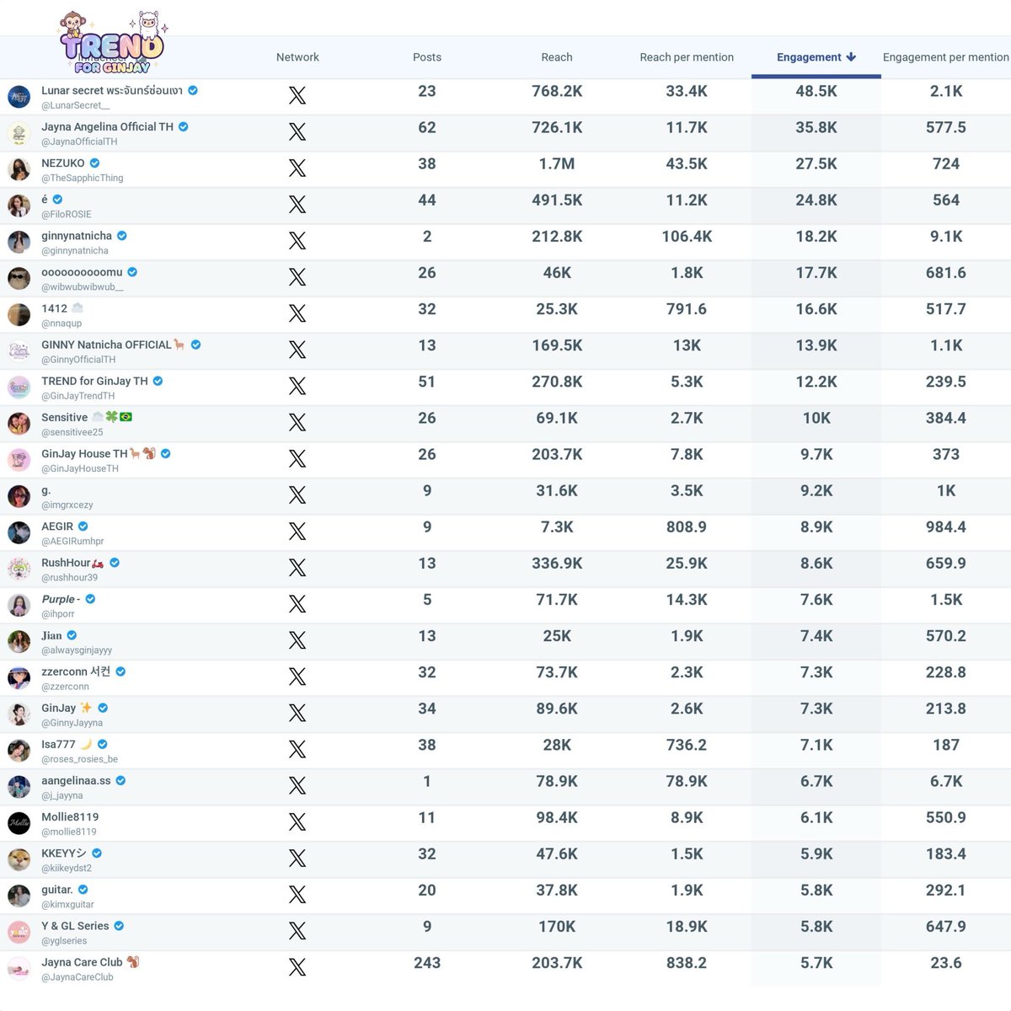The image size is (1011, 1011).
Task: Click the TREND FOR GINJAY logo
Action: tap(112, 44)
